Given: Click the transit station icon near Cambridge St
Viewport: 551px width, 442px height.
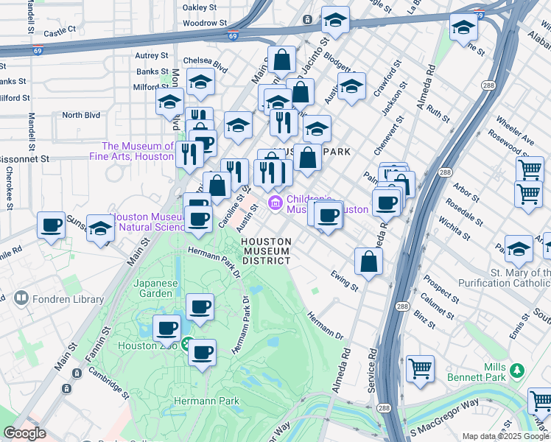Looking at the screenshot, I should (x=66, y=389).
